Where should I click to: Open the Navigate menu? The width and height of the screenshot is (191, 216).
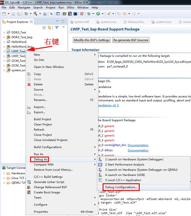pos(24,7)
